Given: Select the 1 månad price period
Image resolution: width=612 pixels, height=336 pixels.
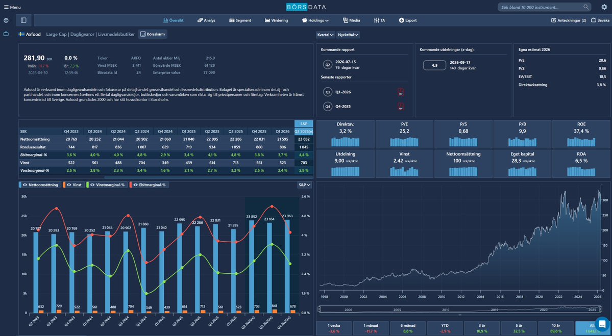Looking at the screenshot, I should point(371,328).
